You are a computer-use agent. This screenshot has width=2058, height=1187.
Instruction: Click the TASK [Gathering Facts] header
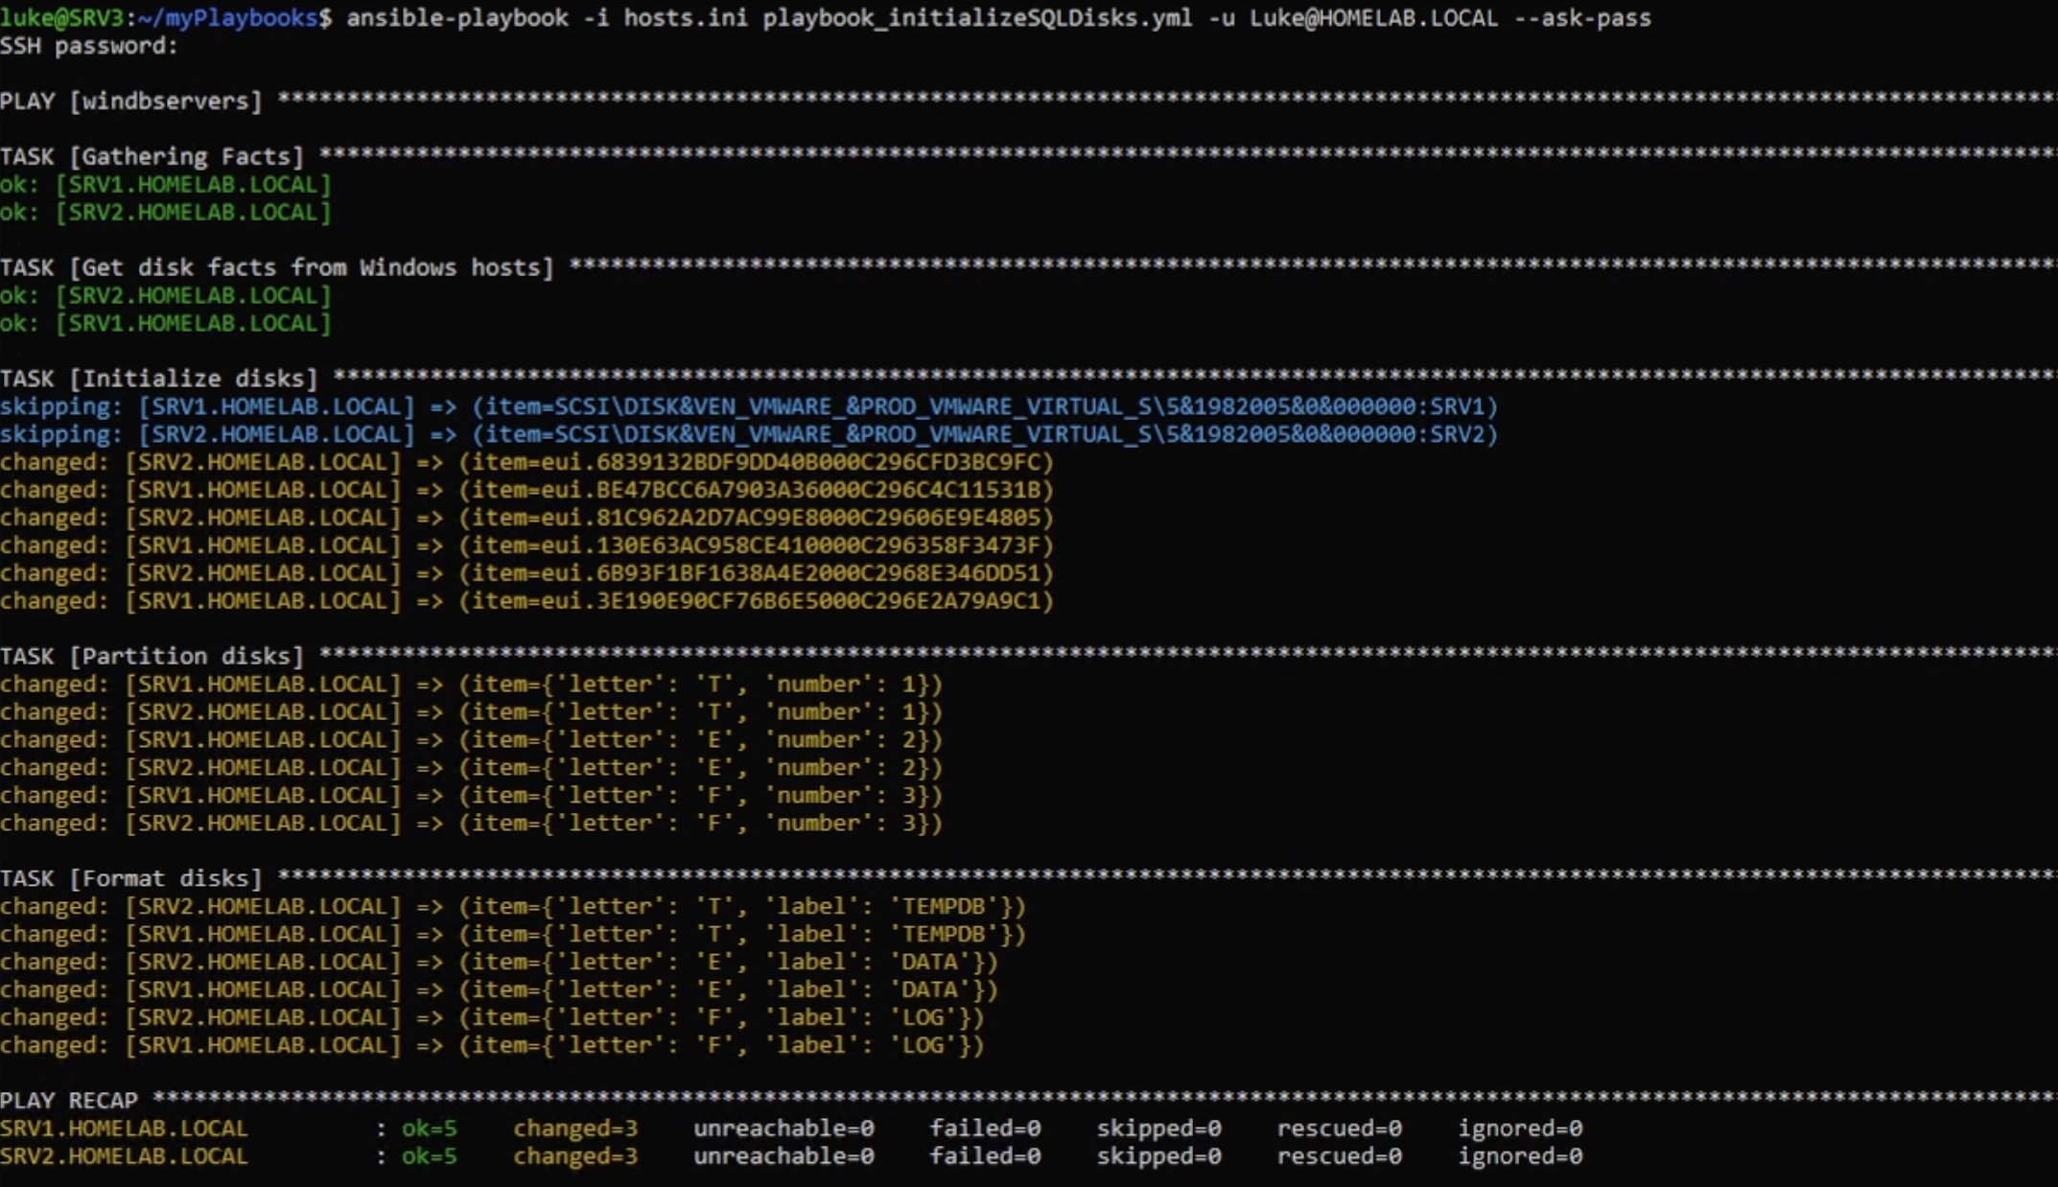(152, 157)
